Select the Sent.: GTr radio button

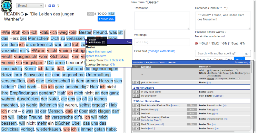tap(230, 43)
